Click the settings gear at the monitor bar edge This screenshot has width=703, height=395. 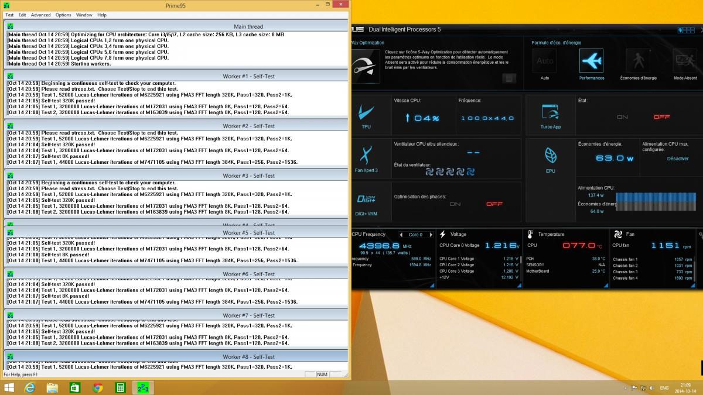coord(700,235)
